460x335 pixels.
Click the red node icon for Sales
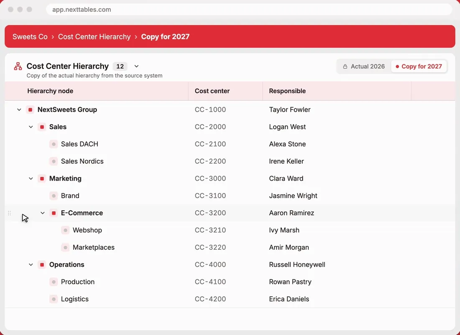point(42,127)
